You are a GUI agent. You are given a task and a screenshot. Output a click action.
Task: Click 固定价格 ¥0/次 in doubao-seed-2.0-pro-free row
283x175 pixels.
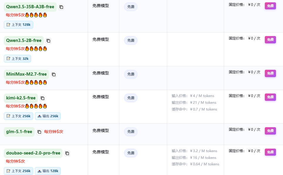coord(245,151)
